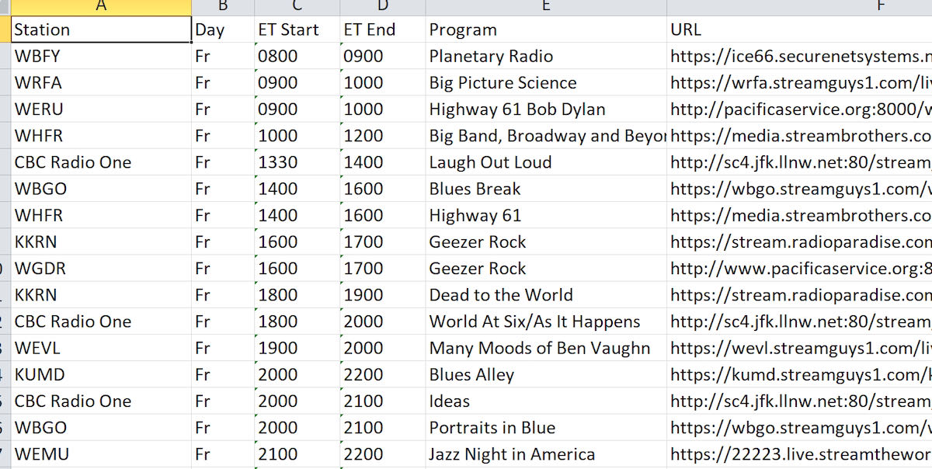This screenshot has height=469, width=932.
Task: Select the Blues Alley program cell
Action: 546,374
